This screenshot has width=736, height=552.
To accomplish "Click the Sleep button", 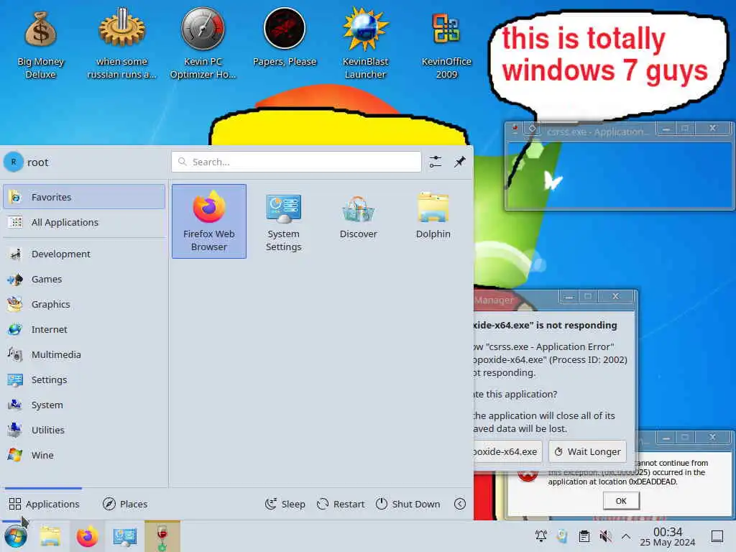I will [285, 504].
